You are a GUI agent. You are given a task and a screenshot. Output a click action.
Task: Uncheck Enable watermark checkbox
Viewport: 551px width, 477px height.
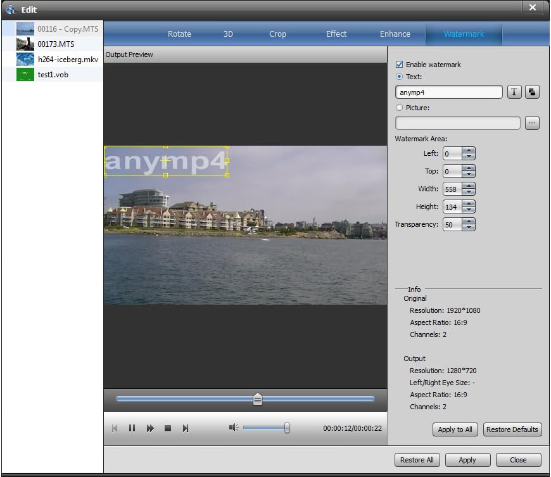pyautogui.click(x=400, y=65)
